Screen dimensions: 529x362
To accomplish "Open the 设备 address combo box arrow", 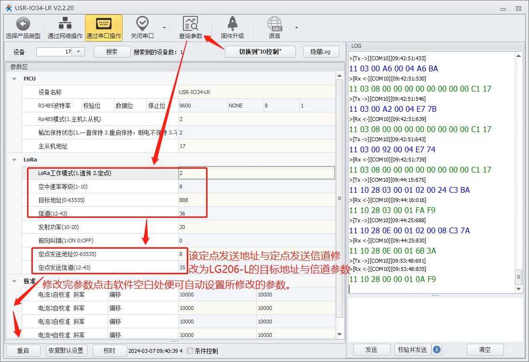I will click(x=78, y=52).
